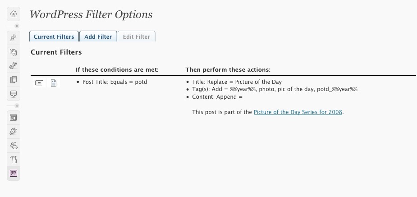This screenshot has height=197, width=417.
Task: Switch to the Current Filters tab
Action: coord(54,37)
